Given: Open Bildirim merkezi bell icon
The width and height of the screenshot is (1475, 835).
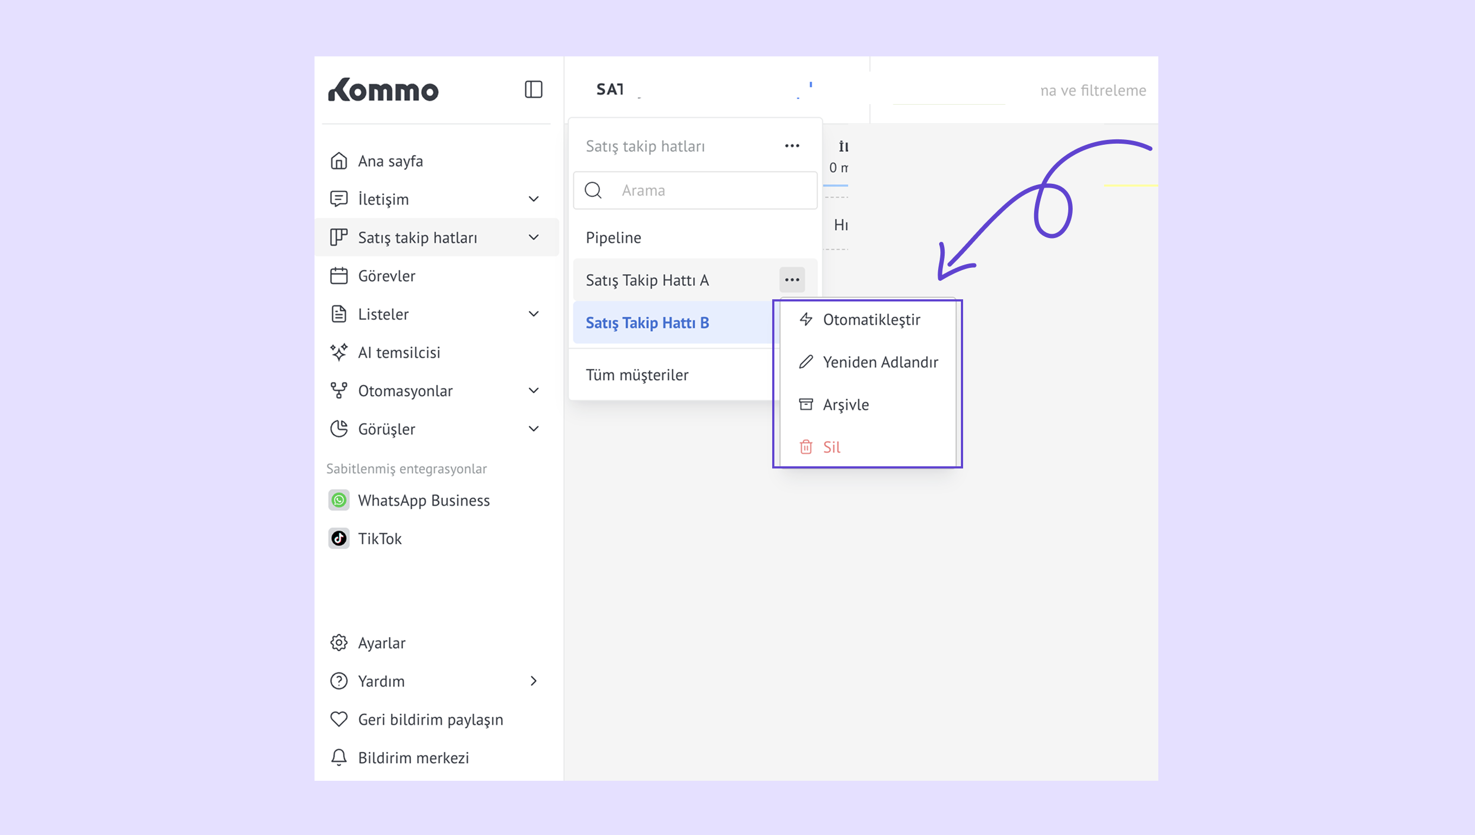Looking at the screenshot, I should pyautogui.click(x=339, y=757).
